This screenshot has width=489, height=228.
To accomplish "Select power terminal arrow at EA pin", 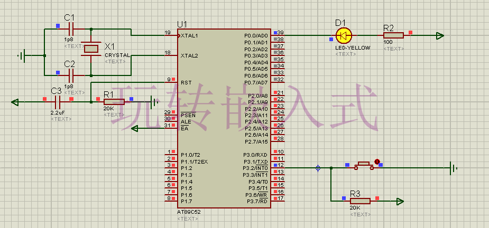I will [135, 128].
